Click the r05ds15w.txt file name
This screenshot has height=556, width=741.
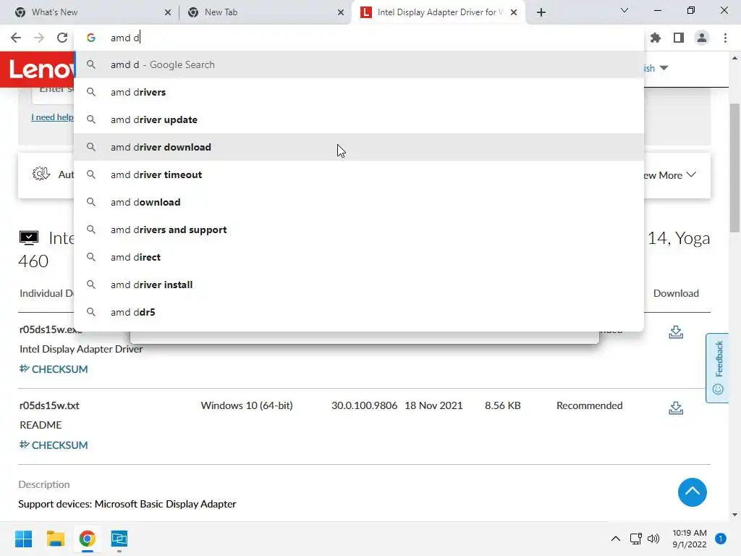pyautogui.click(x=49, y=405)
